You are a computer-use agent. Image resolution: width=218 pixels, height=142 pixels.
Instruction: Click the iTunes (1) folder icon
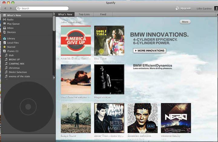pyautogui.click(x=5, y=51)
